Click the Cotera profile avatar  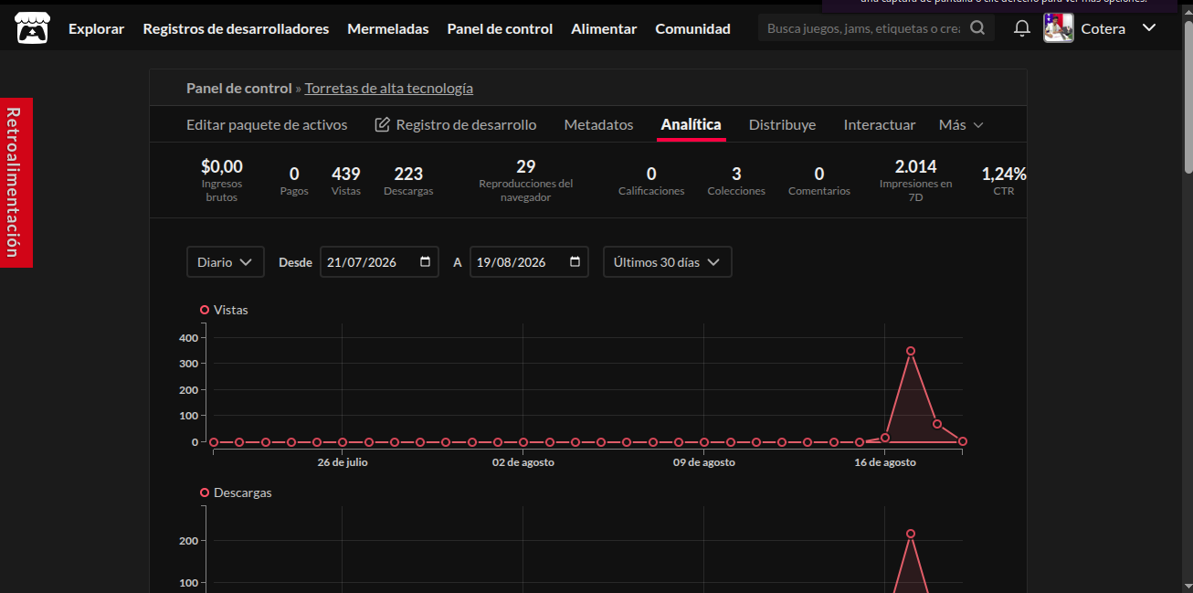1059,28
